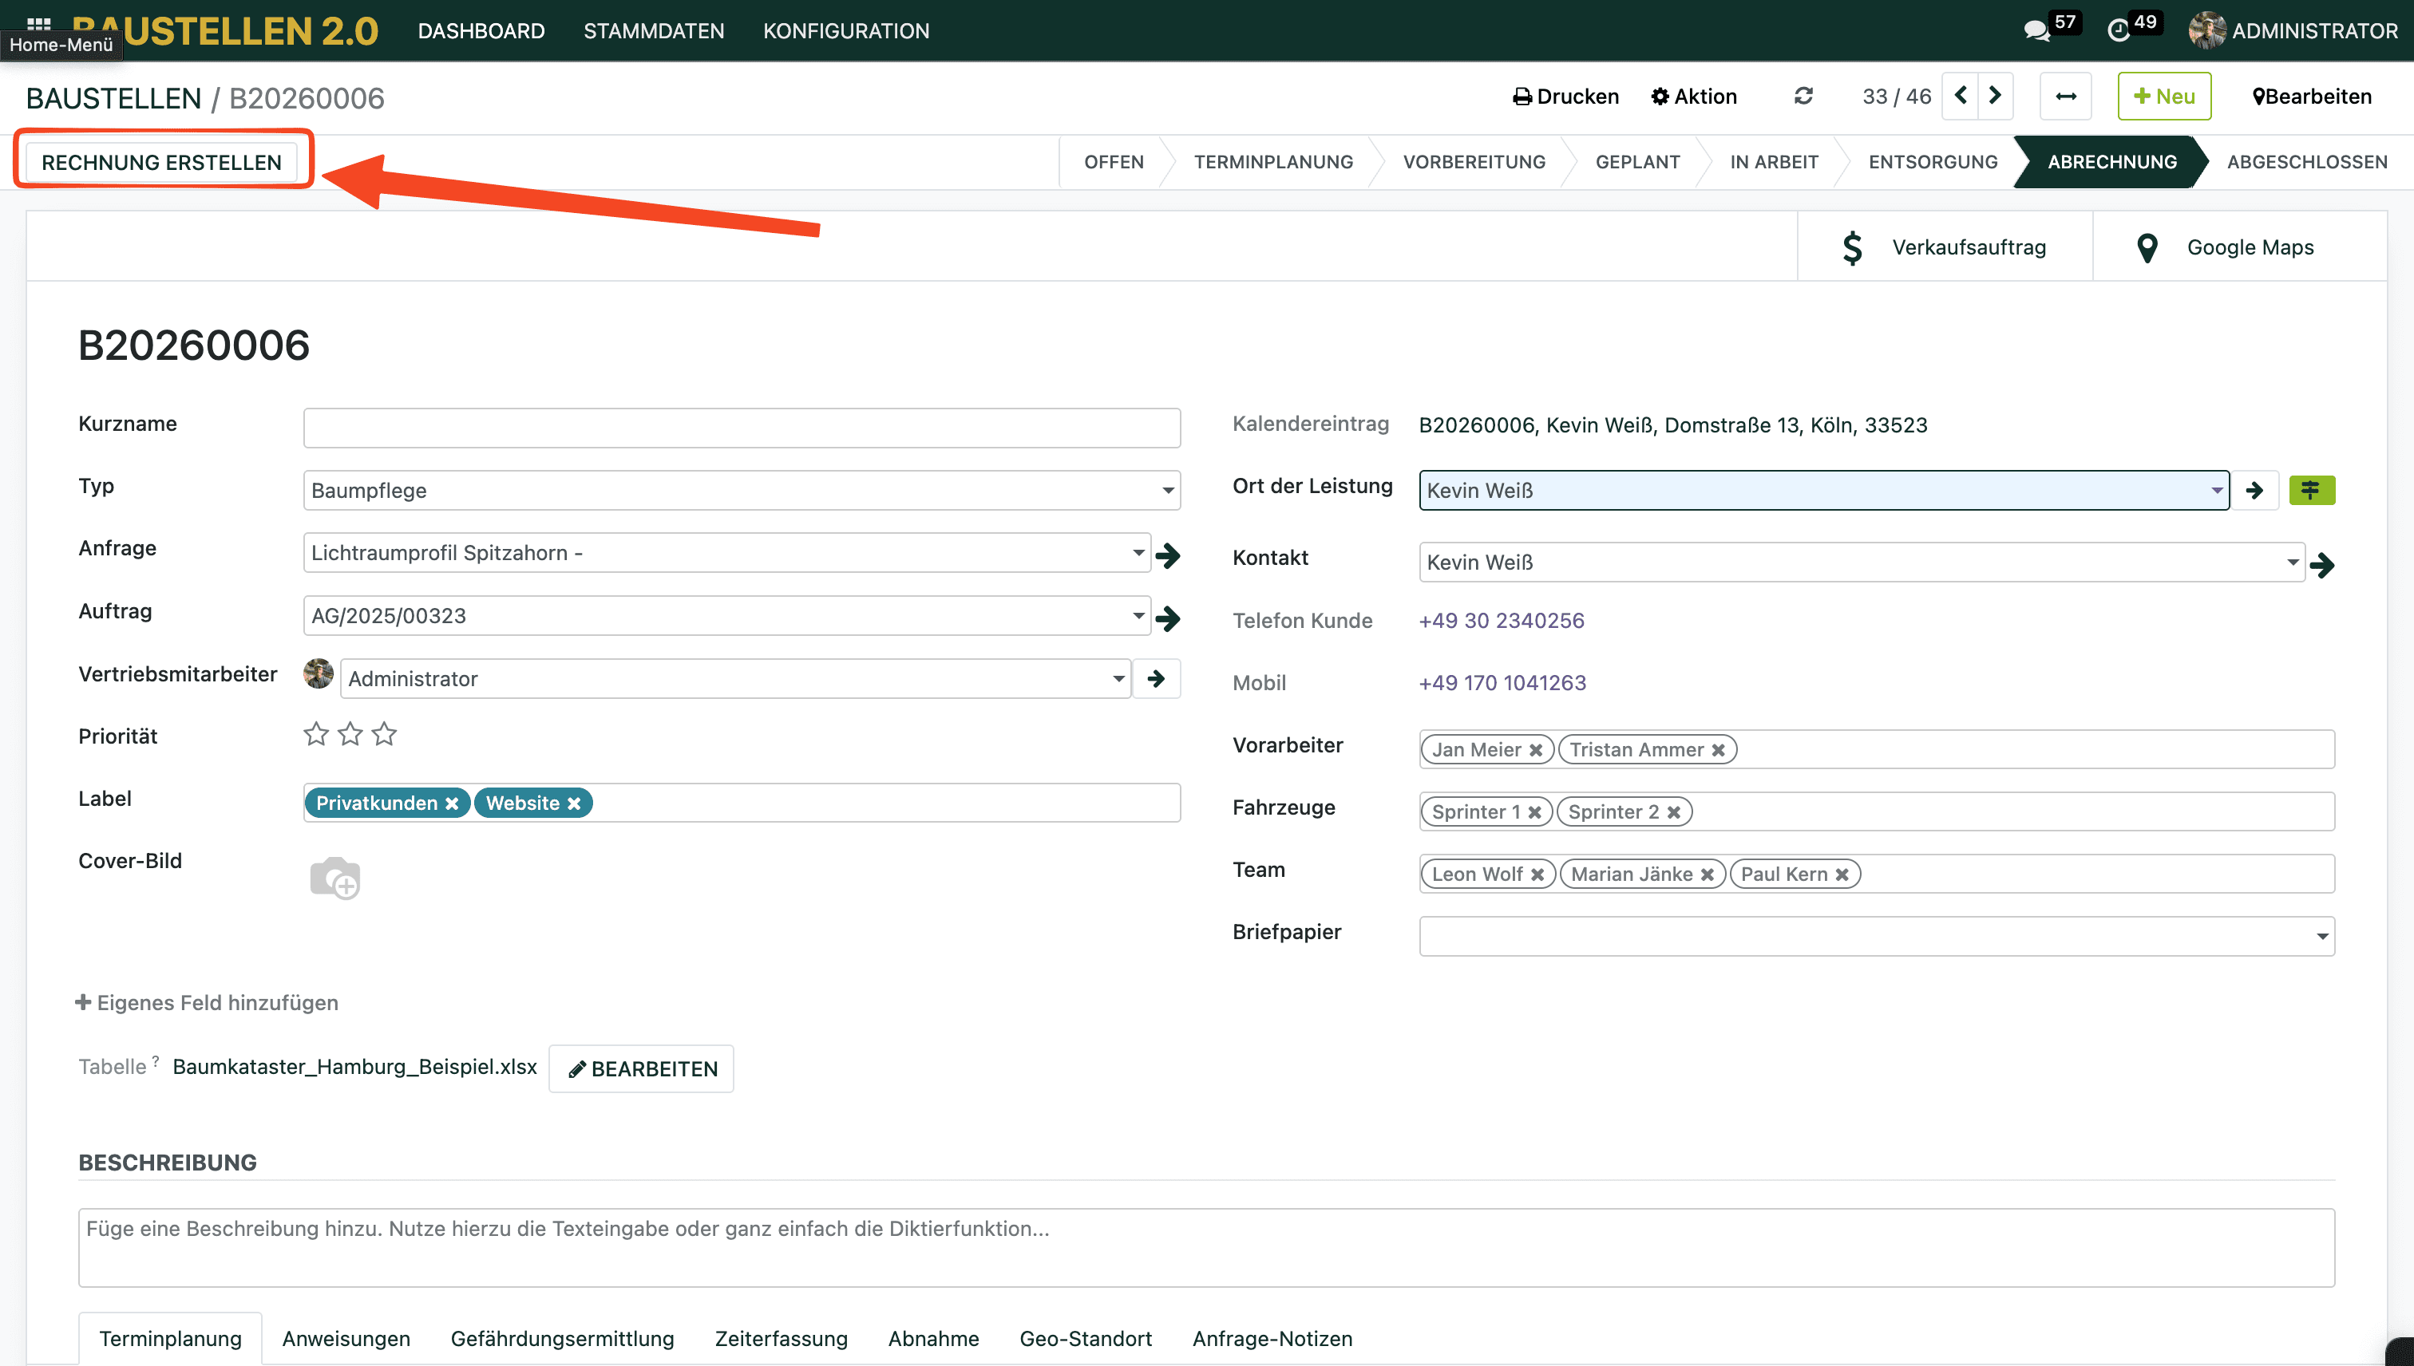
Task: Click the green signpost map icon
Action: [x=2311, y=491]
